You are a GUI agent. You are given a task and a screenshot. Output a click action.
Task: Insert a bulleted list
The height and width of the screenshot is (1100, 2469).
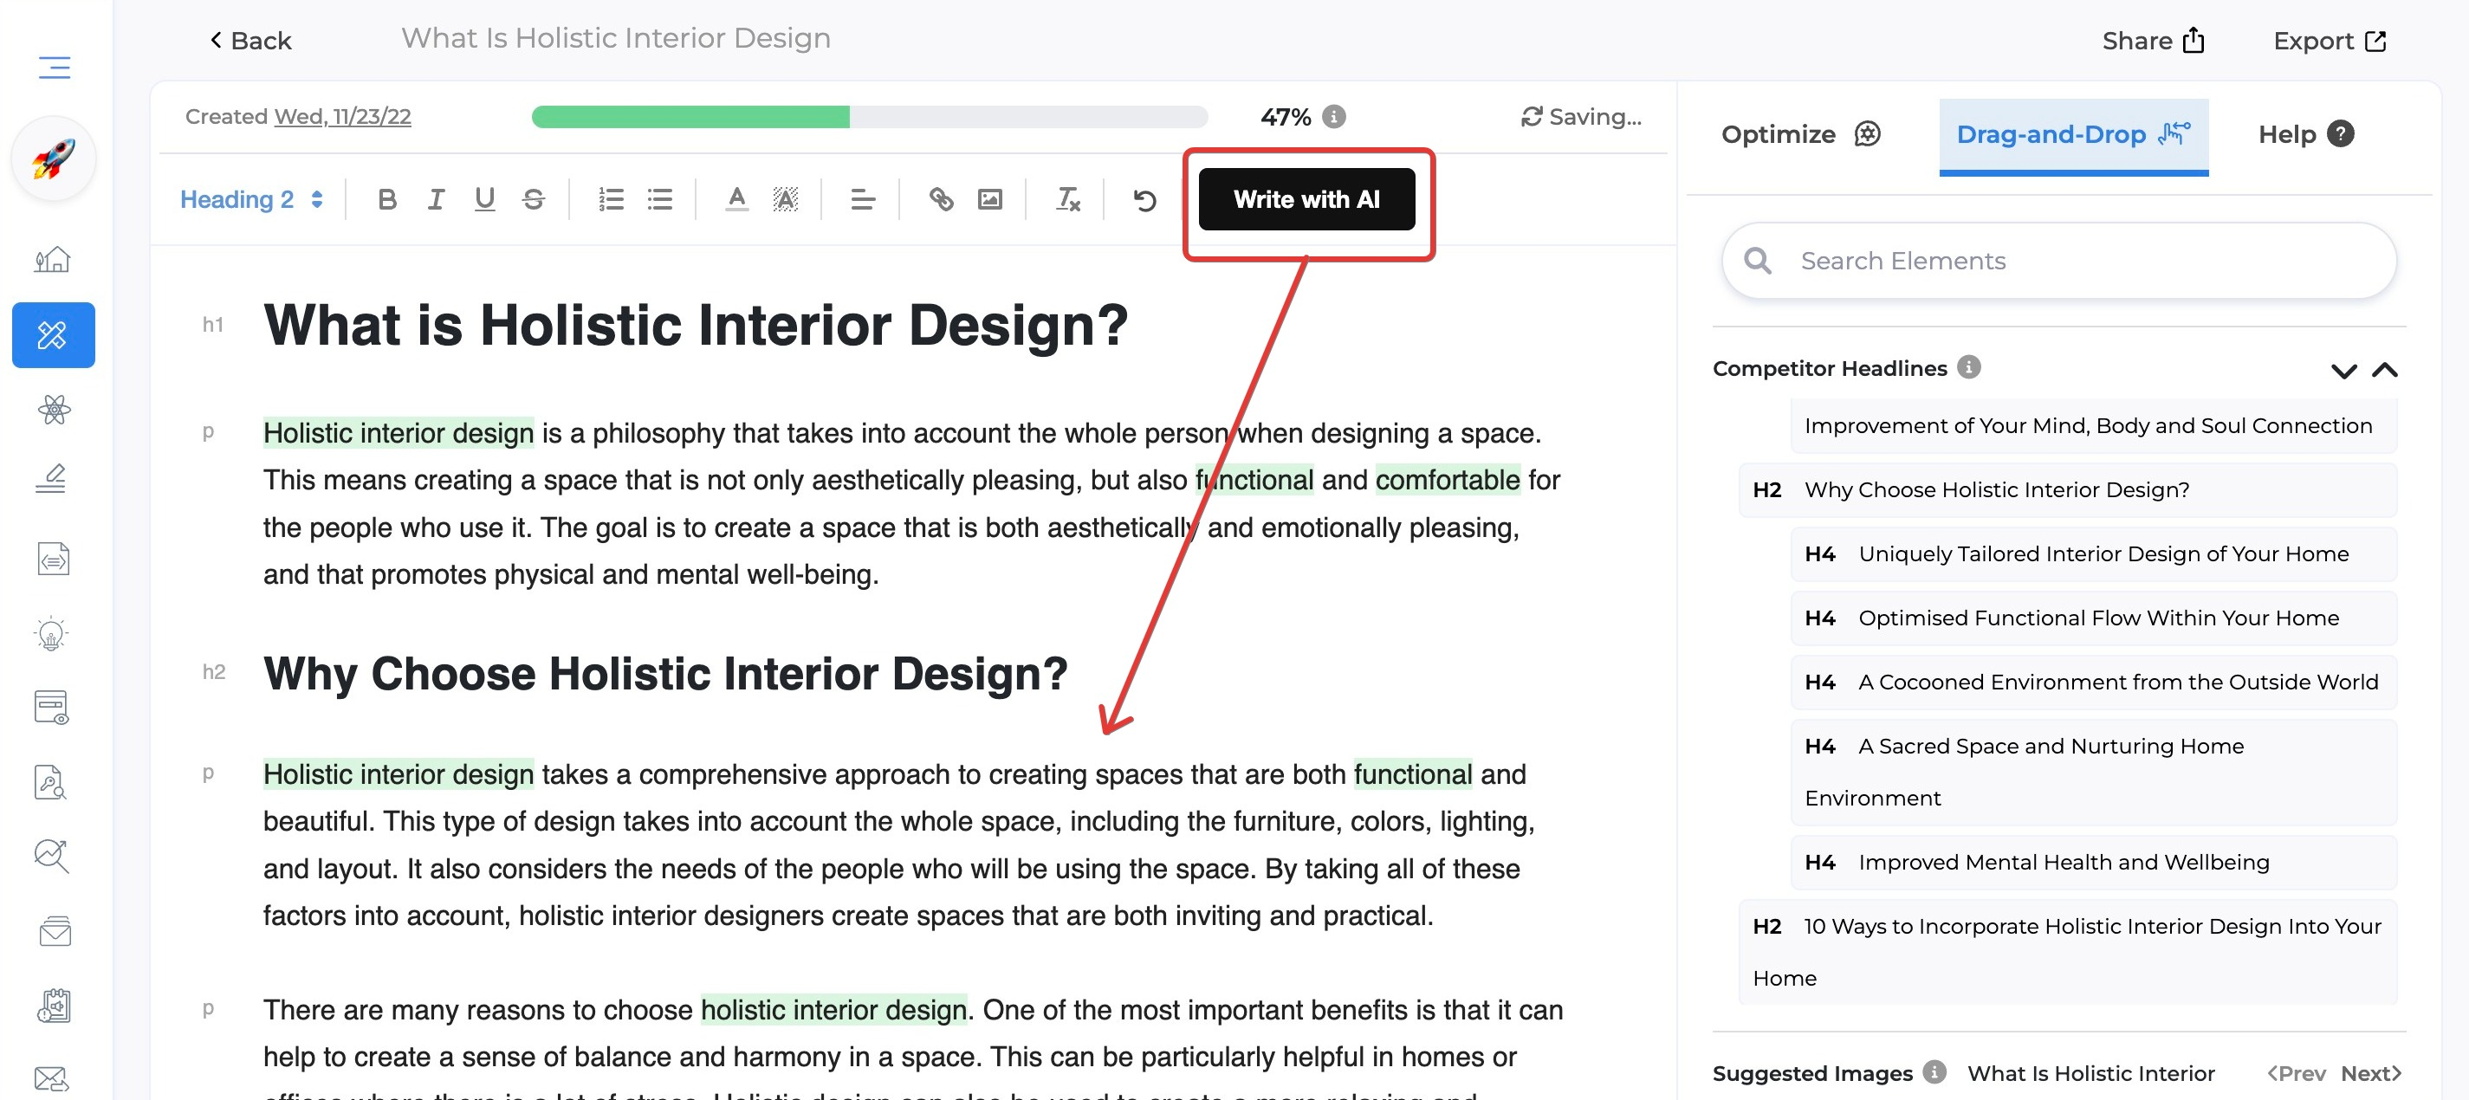pos(659,199)
